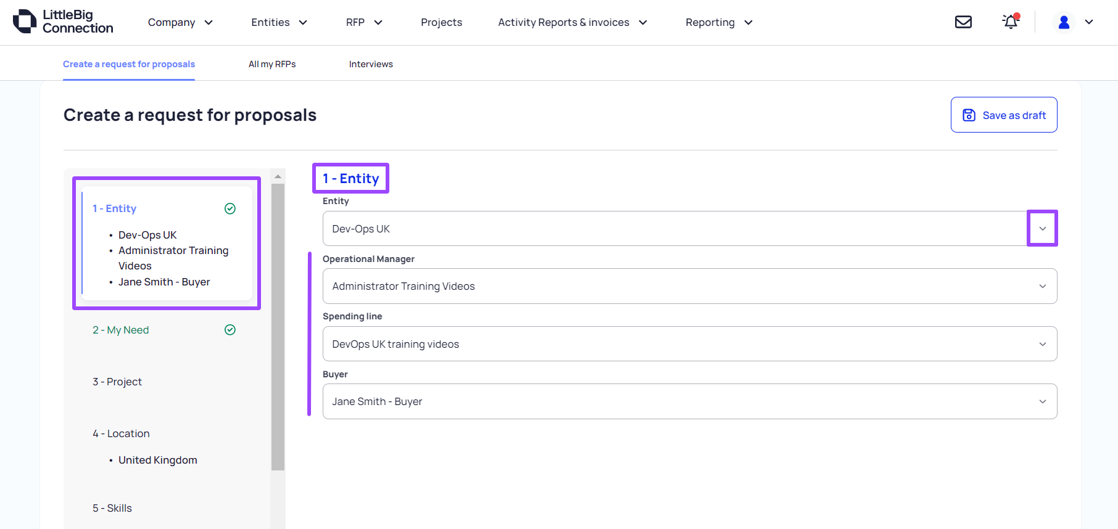Screen dimensions: 1118x529
Task: Select step 4 - Location in sidebar
Action: (121, 433)
